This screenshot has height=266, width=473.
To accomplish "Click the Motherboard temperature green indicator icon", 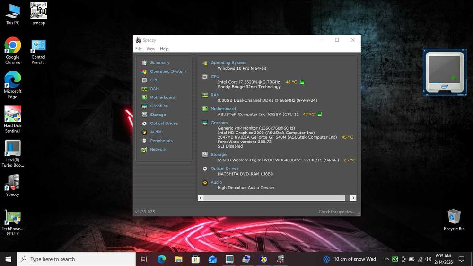I will coord(319,114).
